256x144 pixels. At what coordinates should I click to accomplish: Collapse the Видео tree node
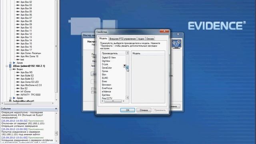10,69
